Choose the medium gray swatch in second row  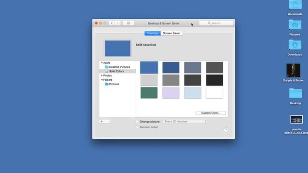pyautogui.click(x=171, y=80)
